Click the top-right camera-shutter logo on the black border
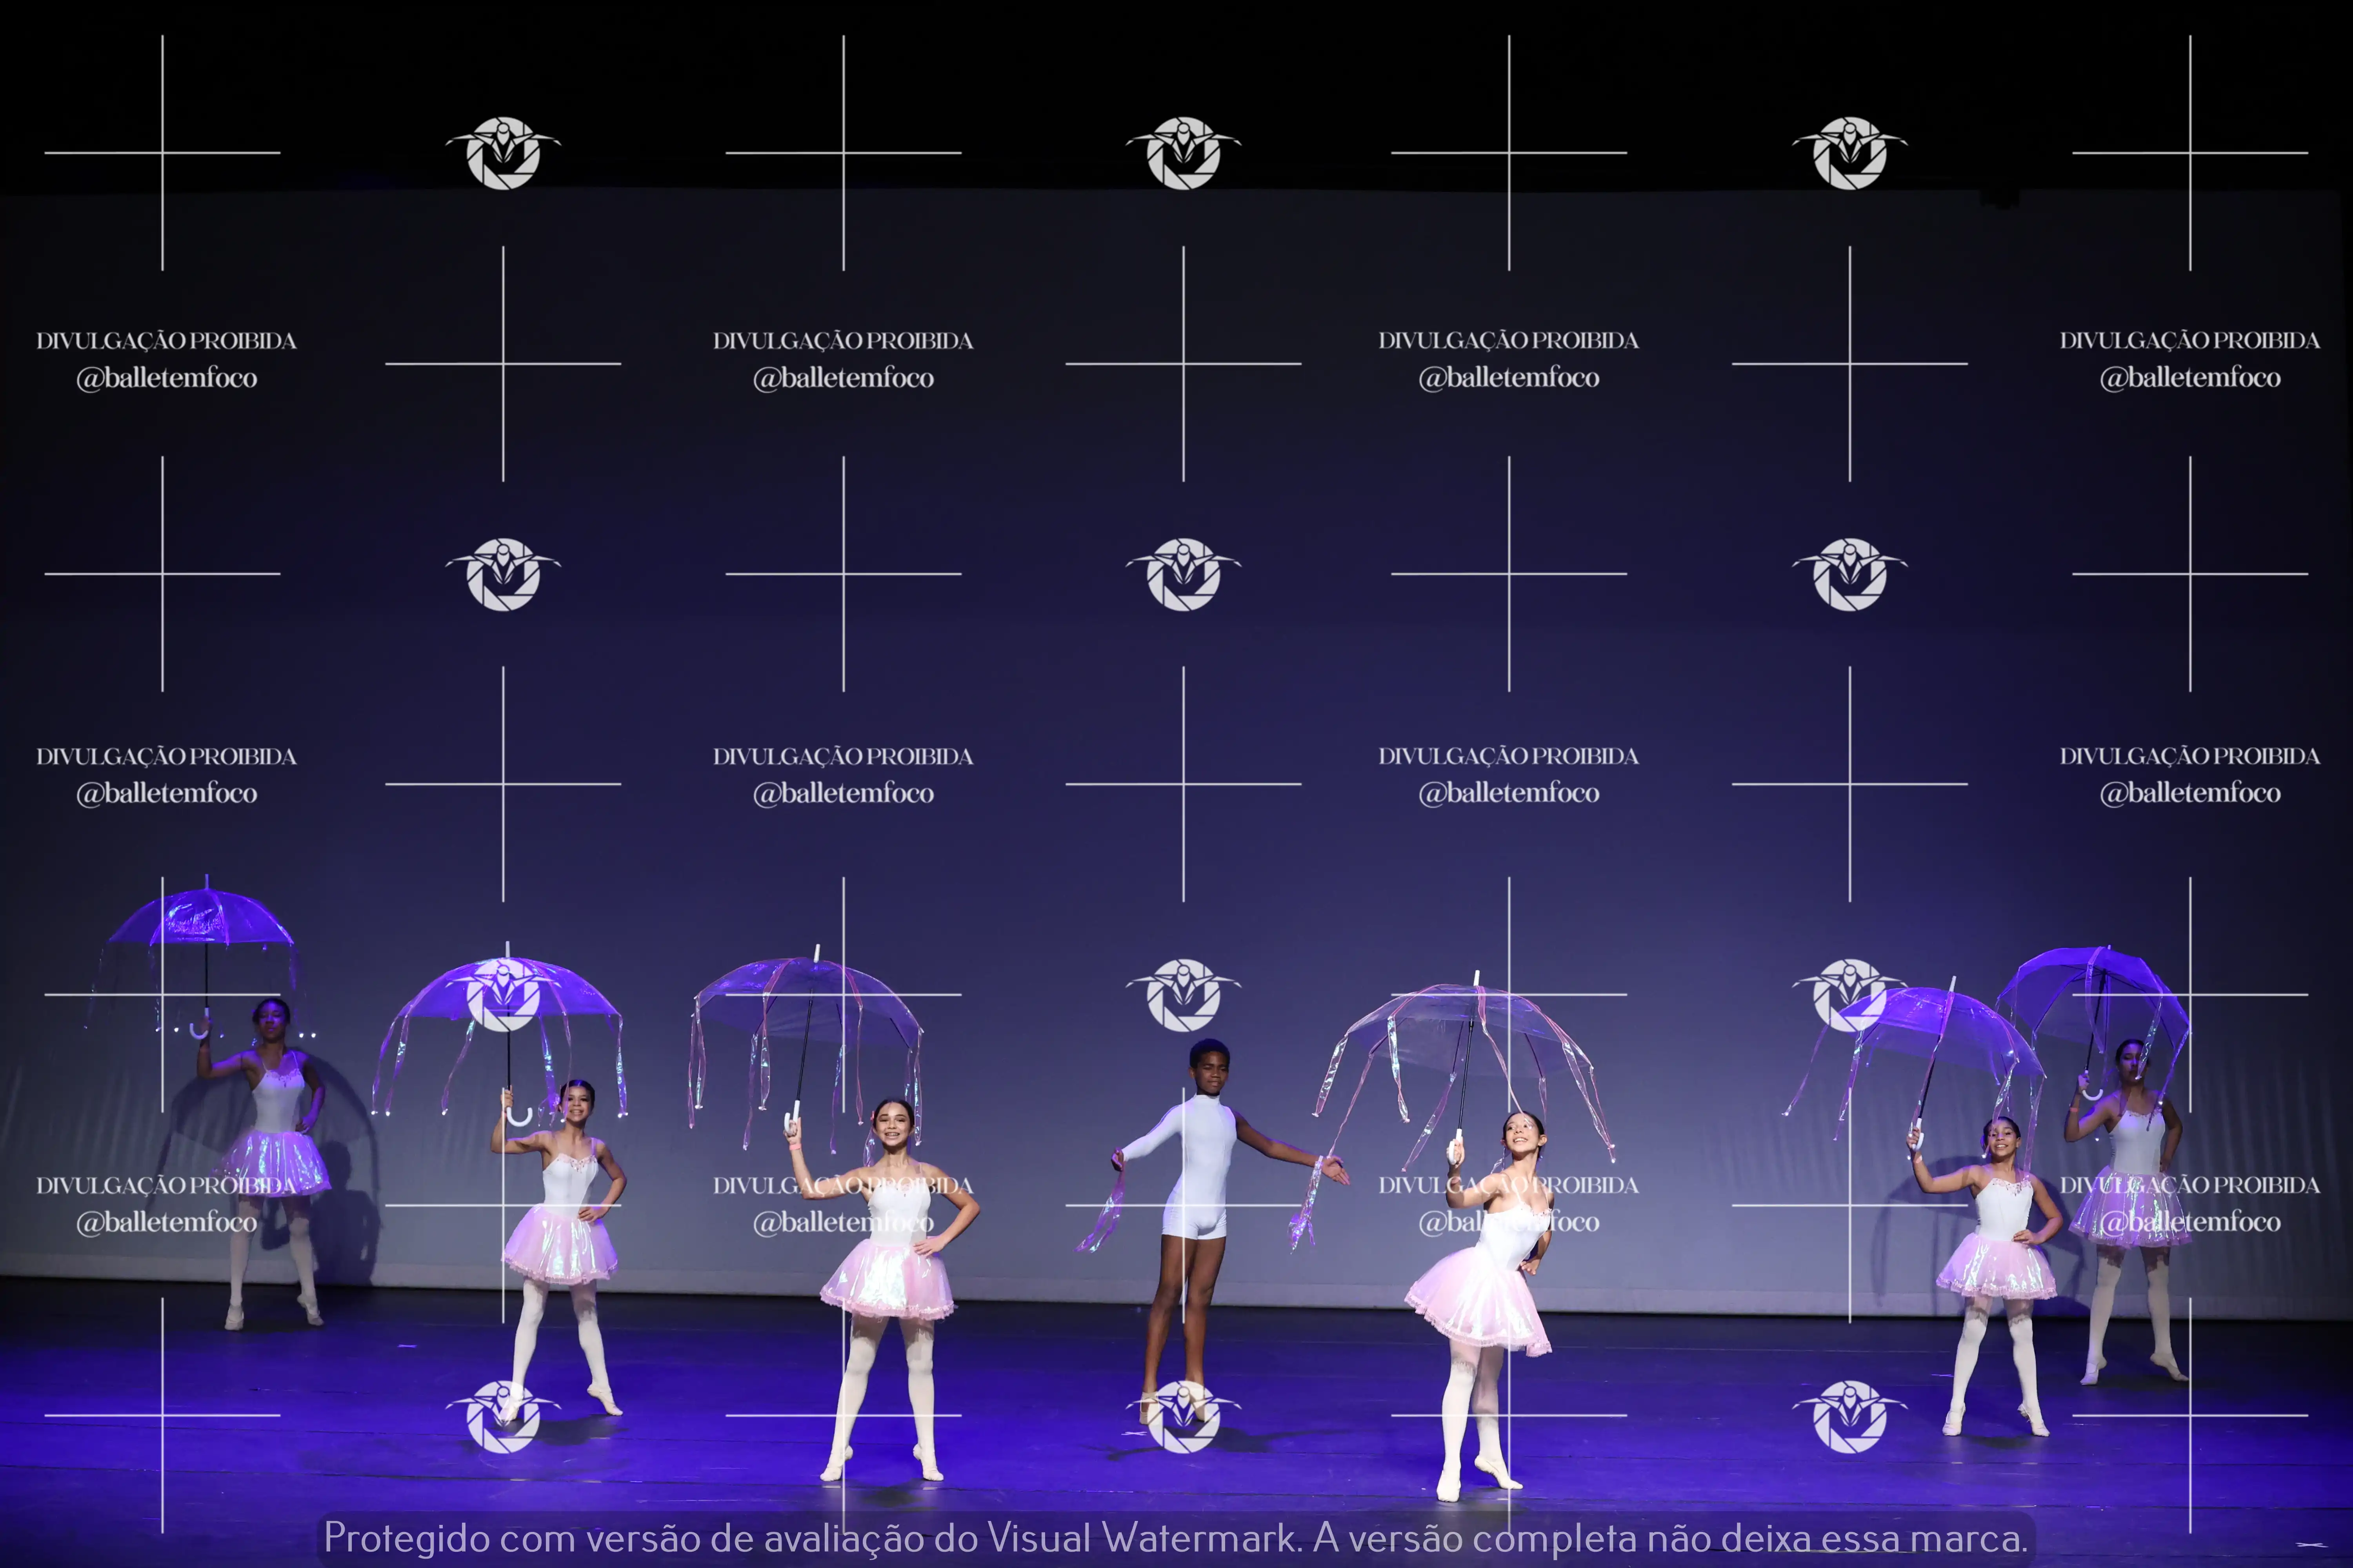2353x1568 pixels. (x=1850, y=153)
